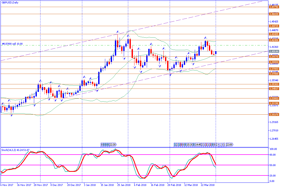Click the 15:30 news event marker
Screen dimensions: 282x188
(x=190, y=144)
